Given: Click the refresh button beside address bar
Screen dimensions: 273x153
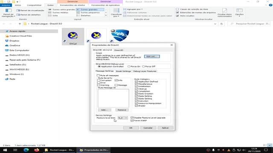Looking at the screenshot, I should point(221,24).
